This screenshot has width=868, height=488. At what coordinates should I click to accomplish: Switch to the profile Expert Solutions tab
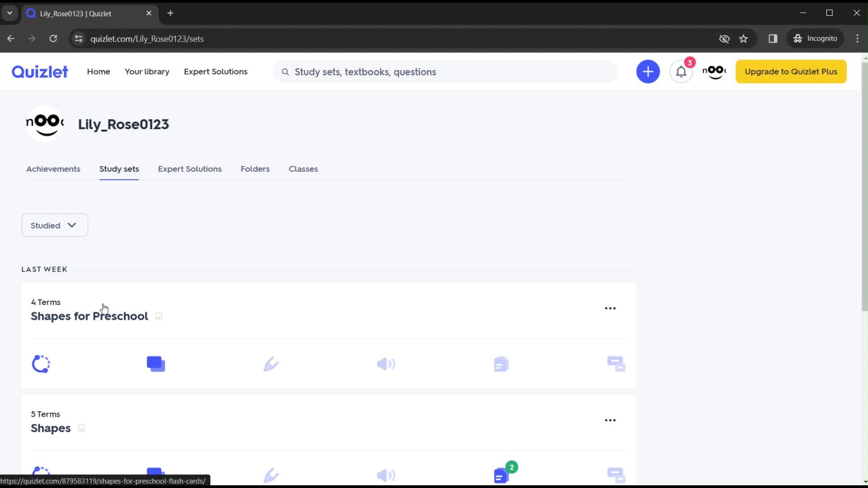[x=190, y=169]
